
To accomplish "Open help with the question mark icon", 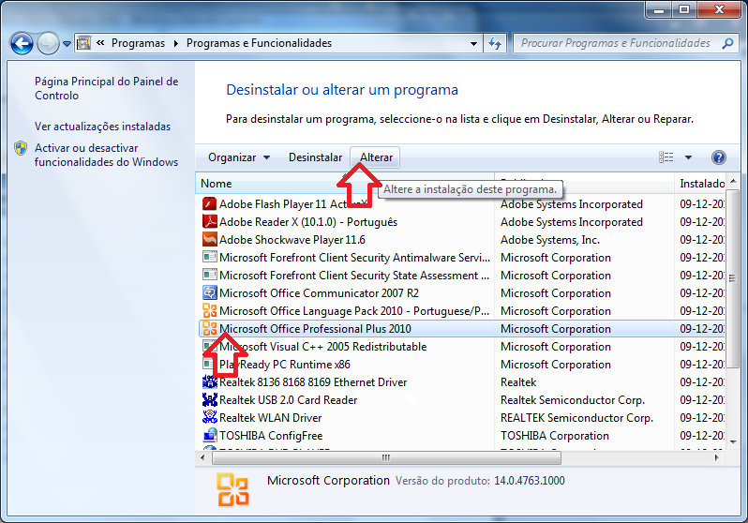I will coord(718,157).
